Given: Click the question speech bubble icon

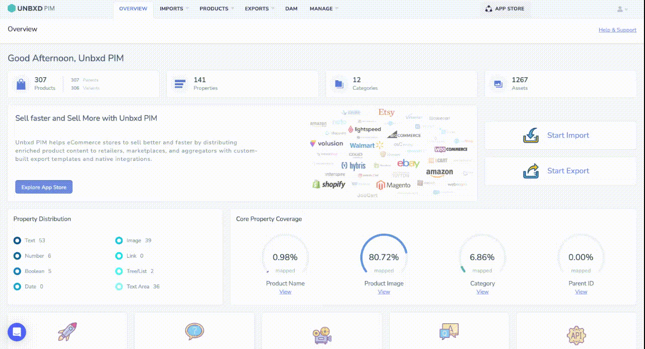Looking at the screenshot, I should pos(194,331).
